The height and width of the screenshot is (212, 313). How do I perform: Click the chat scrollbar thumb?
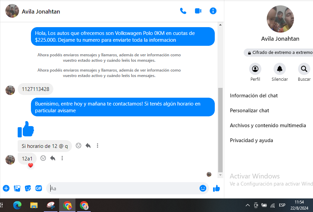[x=220, y=130]
